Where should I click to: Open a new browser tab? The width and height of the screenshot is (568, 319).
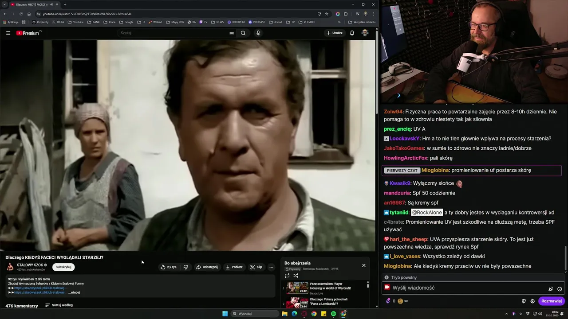[65, 4]
